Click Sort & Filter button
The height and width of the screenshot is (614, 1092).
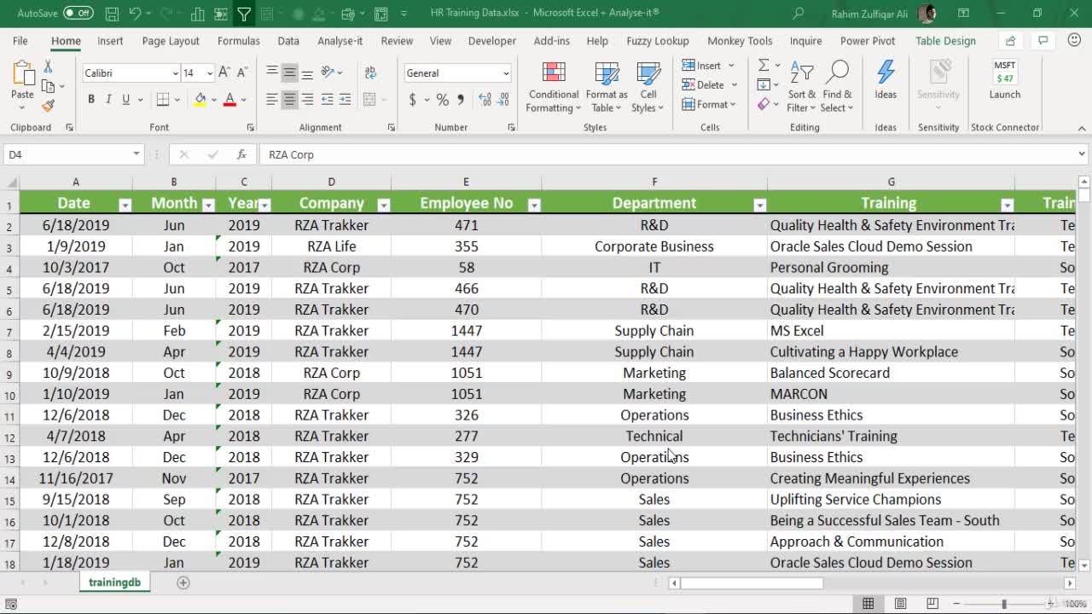[x=801, y=88]
